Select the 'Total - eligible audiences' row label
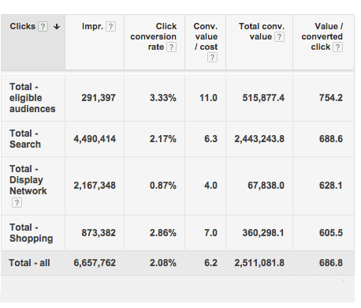 tap(32, 98)
